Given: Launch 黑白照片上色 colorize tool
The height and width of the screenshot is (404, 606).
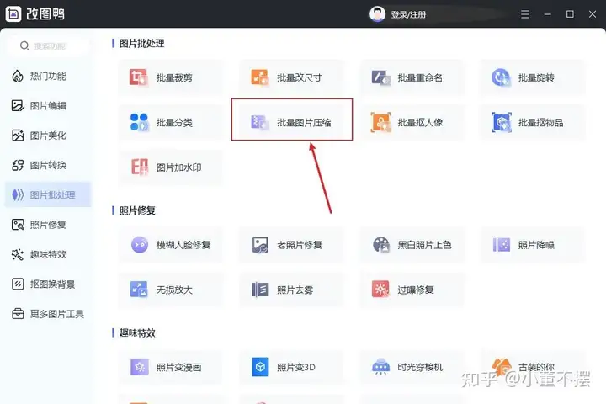Looking at the screenshot, I should (x=412, y=245).
